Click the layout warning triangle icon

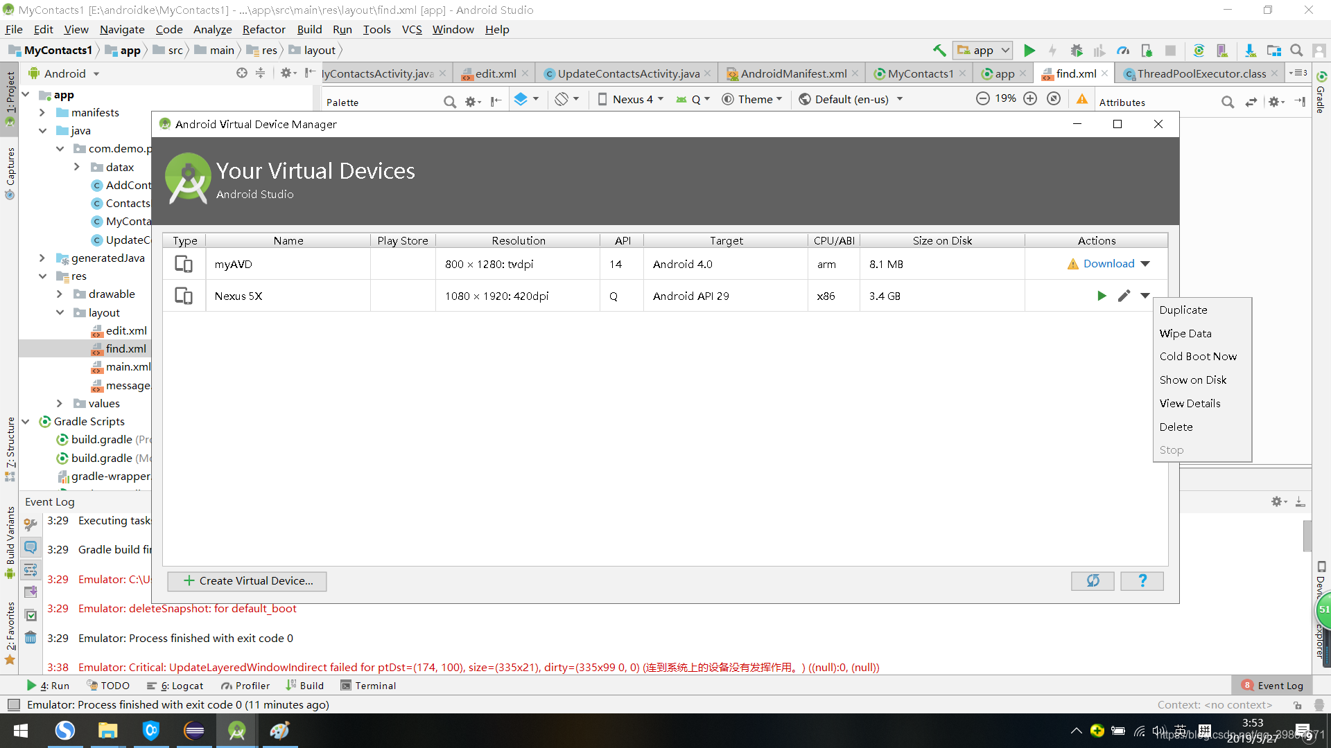tap(1082, 99)
